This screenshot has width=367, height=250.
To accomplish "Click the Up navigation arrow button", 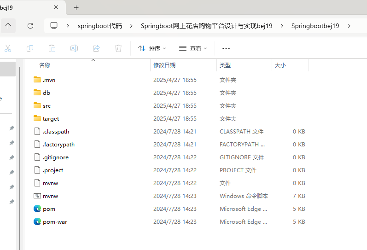I will coord(8,26).
